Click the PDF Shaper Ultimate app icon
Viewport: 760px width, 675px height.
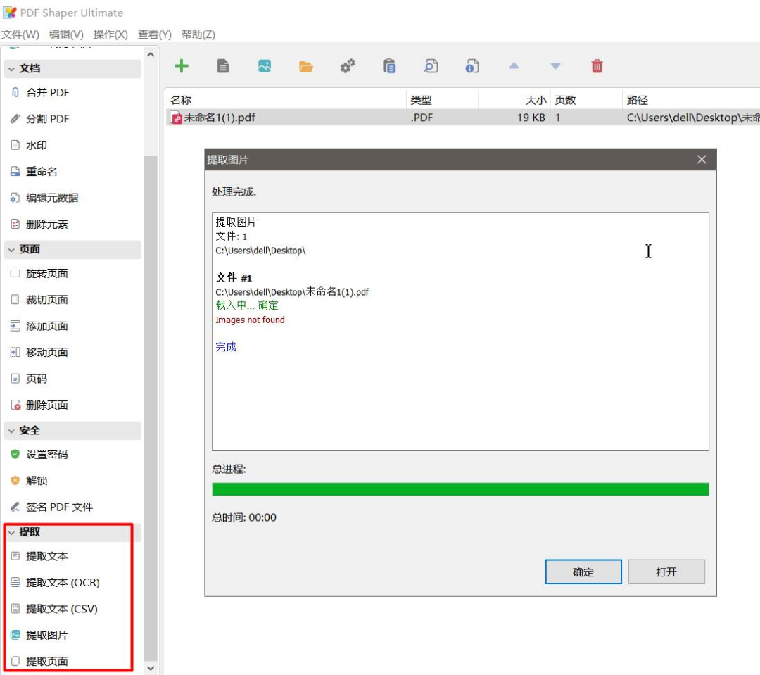[10, 12]
